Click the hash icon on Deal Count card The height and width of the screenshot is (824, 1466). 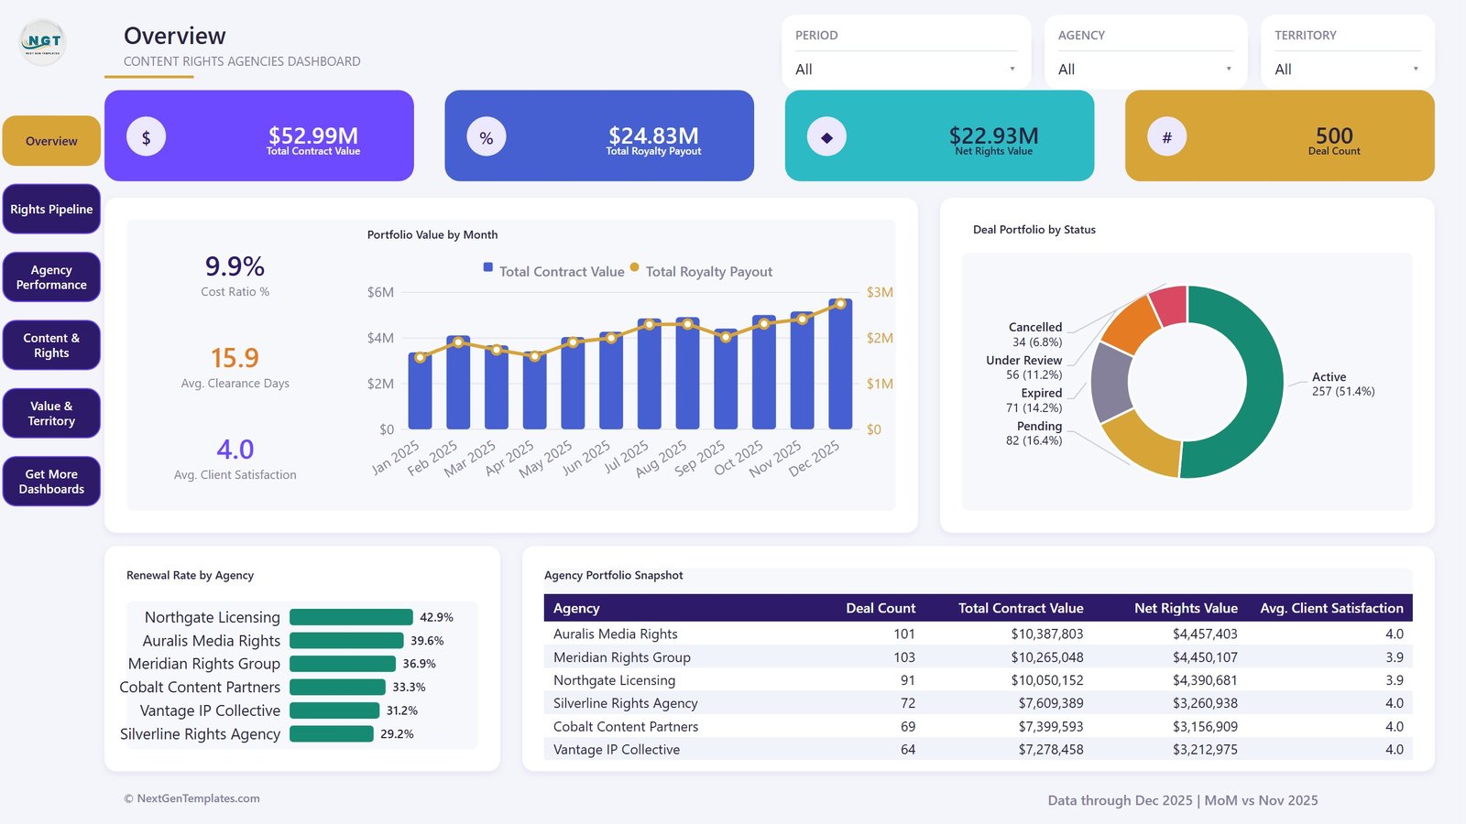1167,137
